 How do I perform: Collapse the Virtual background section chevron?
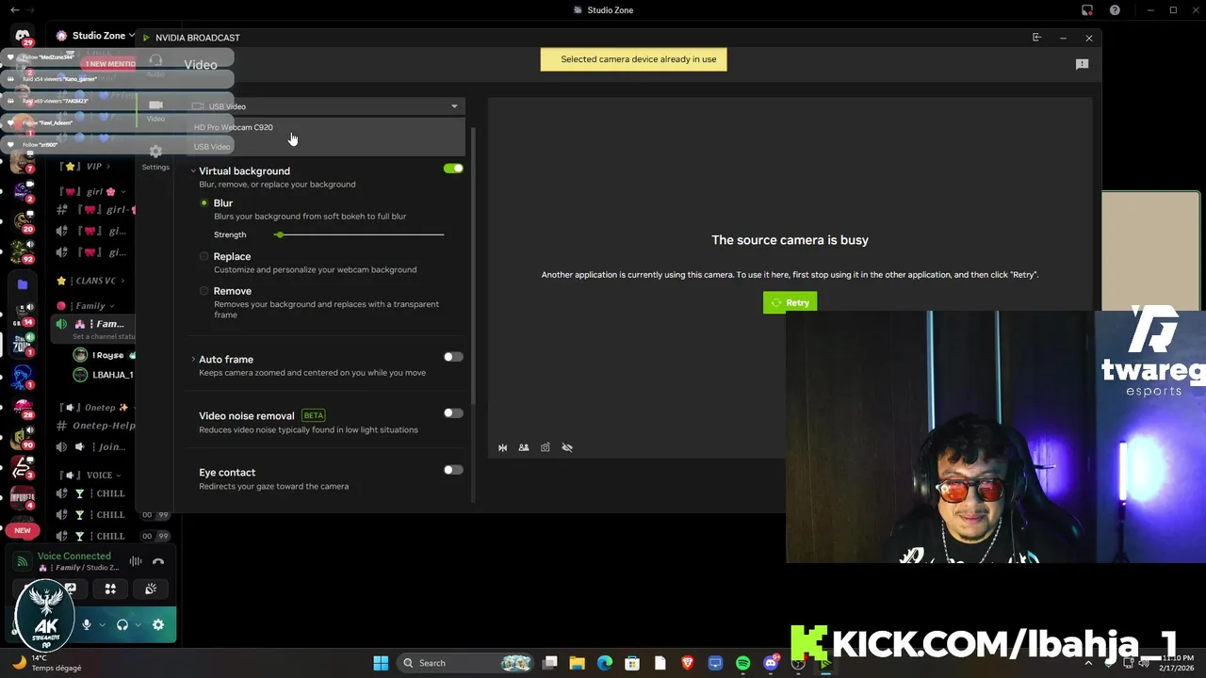[x=193, y=171]
